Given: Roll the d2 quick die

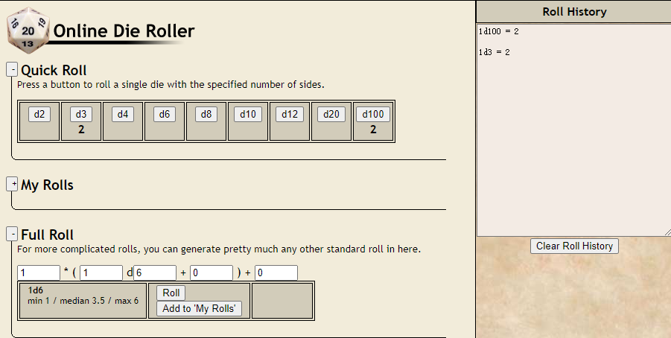Looking at the screenshot, I should pos(39,114).
